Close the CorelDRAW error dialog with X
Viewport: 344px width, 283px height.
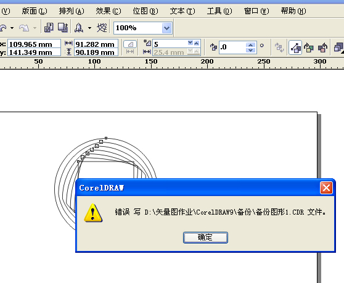326,188
